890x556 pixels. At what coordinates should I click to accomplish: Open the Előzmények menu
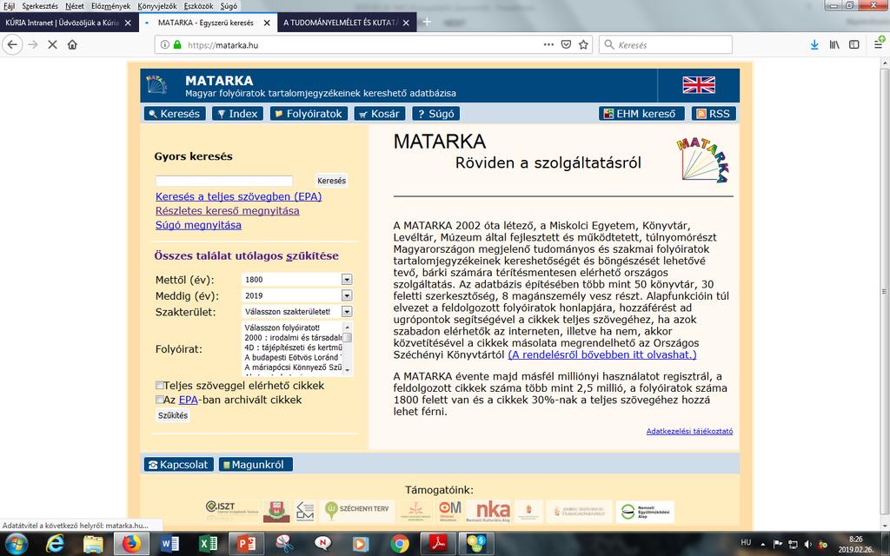tap(110, 6)
